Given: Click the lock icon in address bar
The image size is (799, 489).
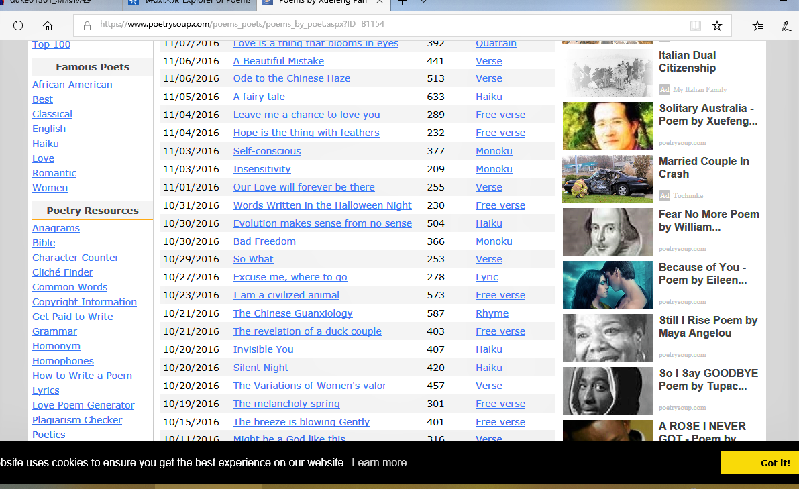Looking at the screenshot, I should pos(87,26).
